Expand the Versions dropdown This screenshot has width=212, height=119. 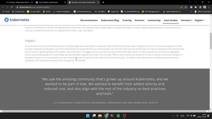[186, 20]
